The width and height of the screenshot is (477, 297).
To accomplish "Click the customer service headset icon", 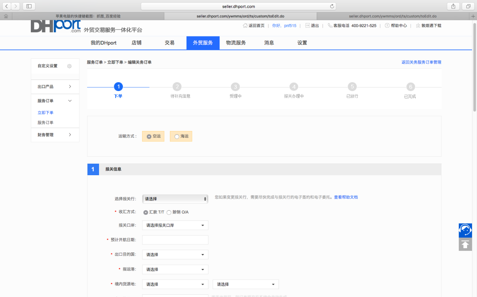I will (x=465, y=230).
